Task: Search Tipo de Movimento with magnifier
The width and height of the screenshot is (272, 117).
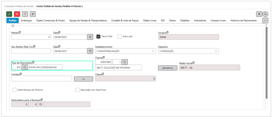Action: click(x=25, y=67)
